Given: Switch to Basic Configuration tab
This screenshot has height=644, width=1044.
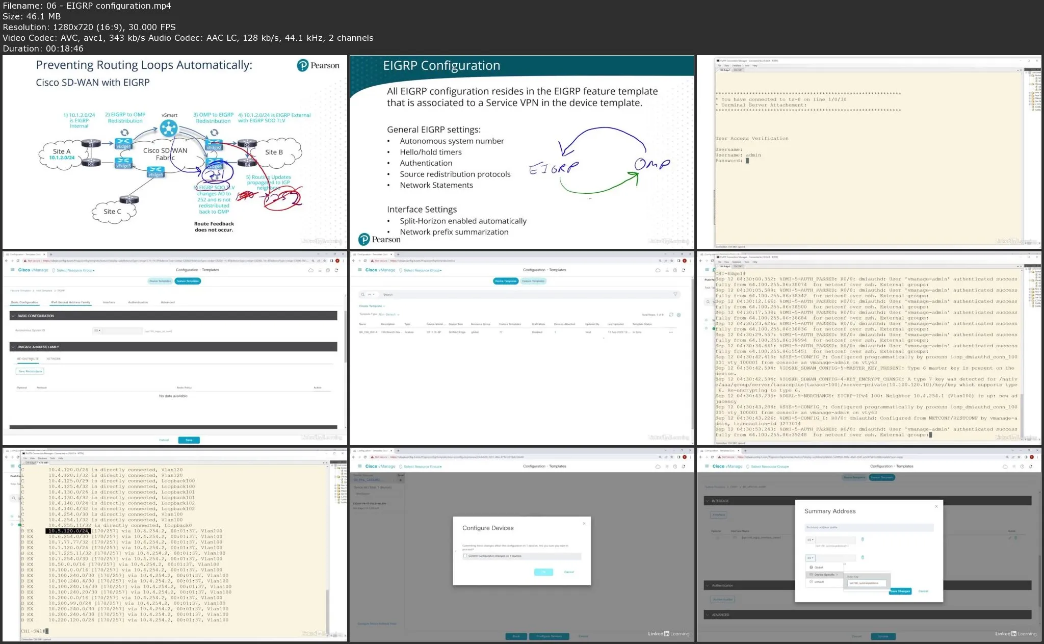Looking at the screenshot, I should click(24, 302).
